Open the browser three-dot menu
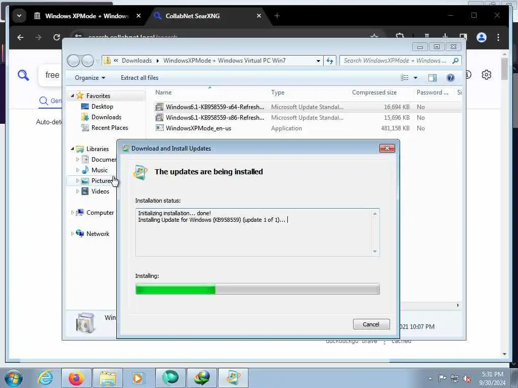Image resolution: width=518 pixels, height=388 pixels. click(498, 37)
